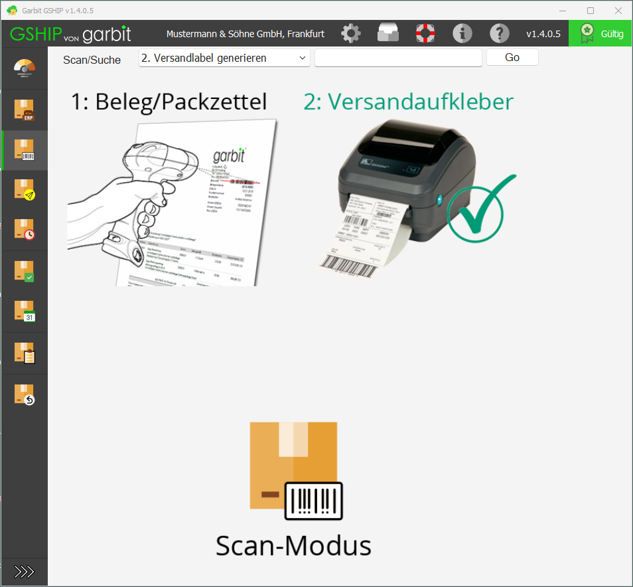
Task: Click the Beleg/Packzettel scanner illustration
Action: point(173,203)
